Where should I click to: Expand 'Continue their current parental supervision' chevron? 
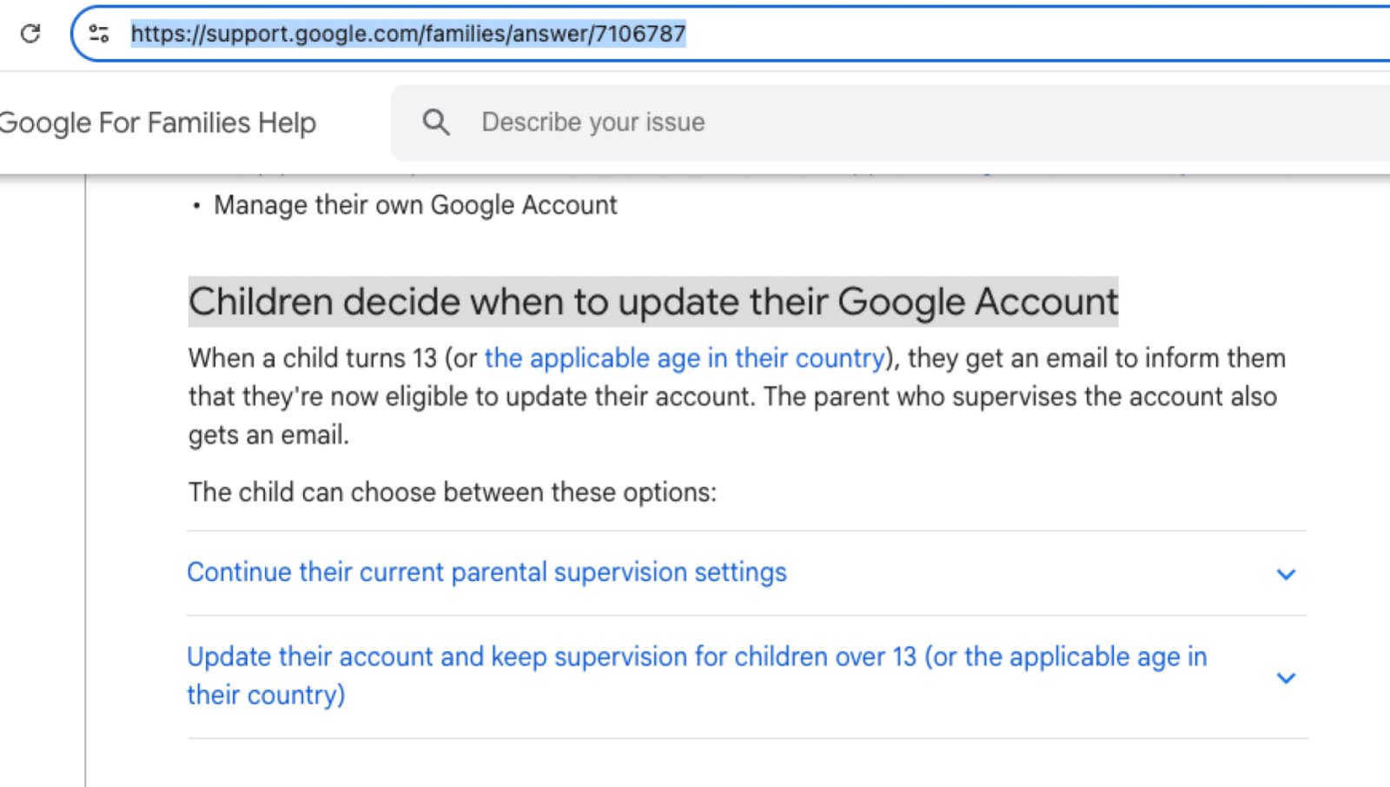click(1286, 574)
